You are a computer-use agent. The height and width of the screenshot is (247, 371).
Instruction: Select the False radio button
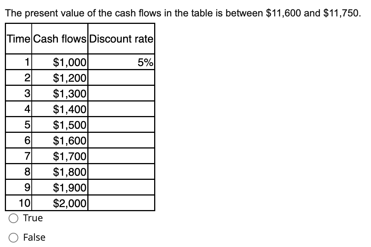click(x=13, y=237)
